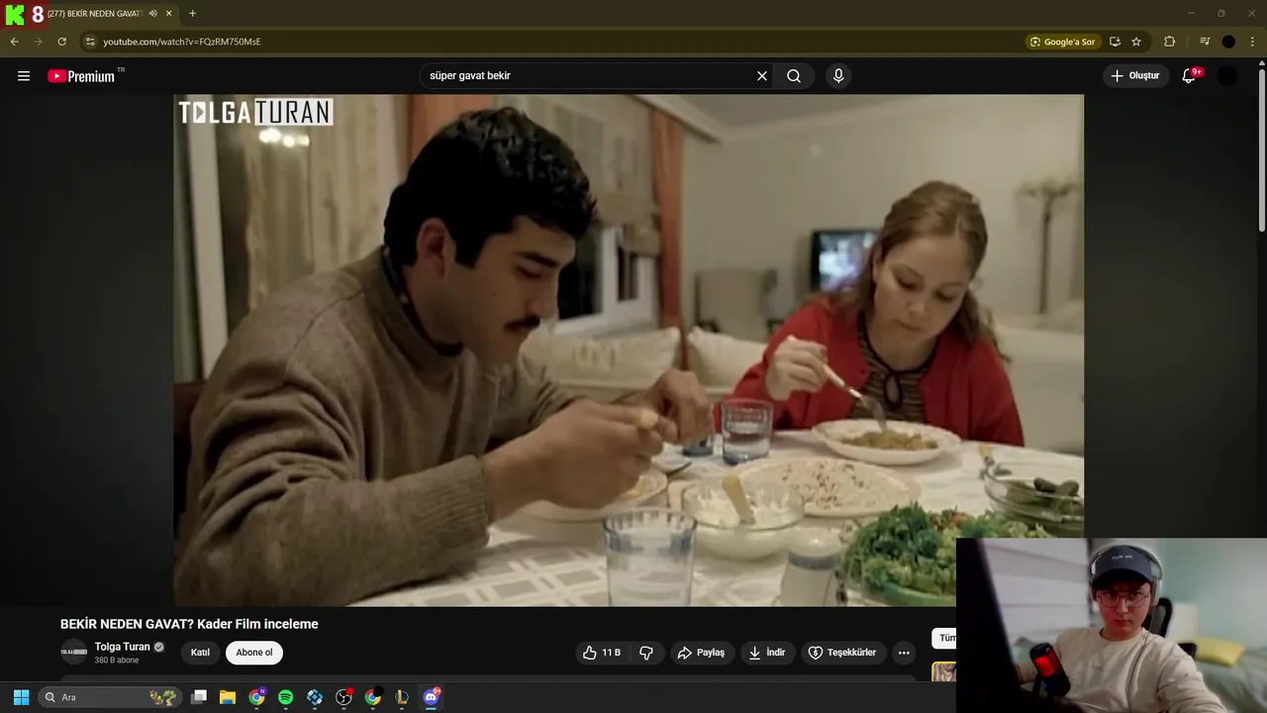
Task: View site information icon in address bar
Action: point(90,42)
